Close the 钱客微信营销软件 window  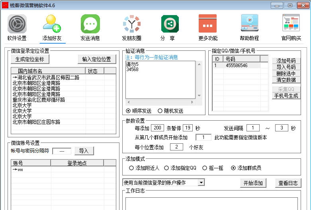(x=303, y=5)
